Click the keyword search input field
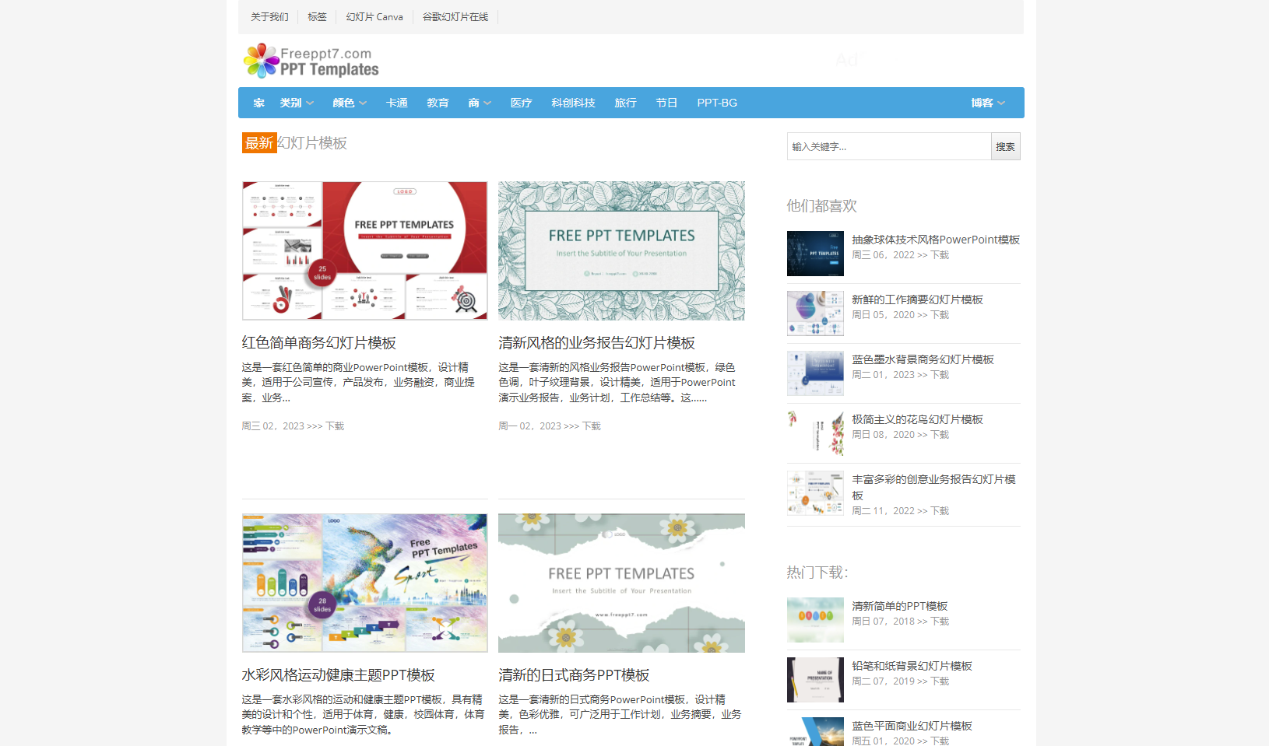This screenshot has width=1269, height=746. (888, 146)
